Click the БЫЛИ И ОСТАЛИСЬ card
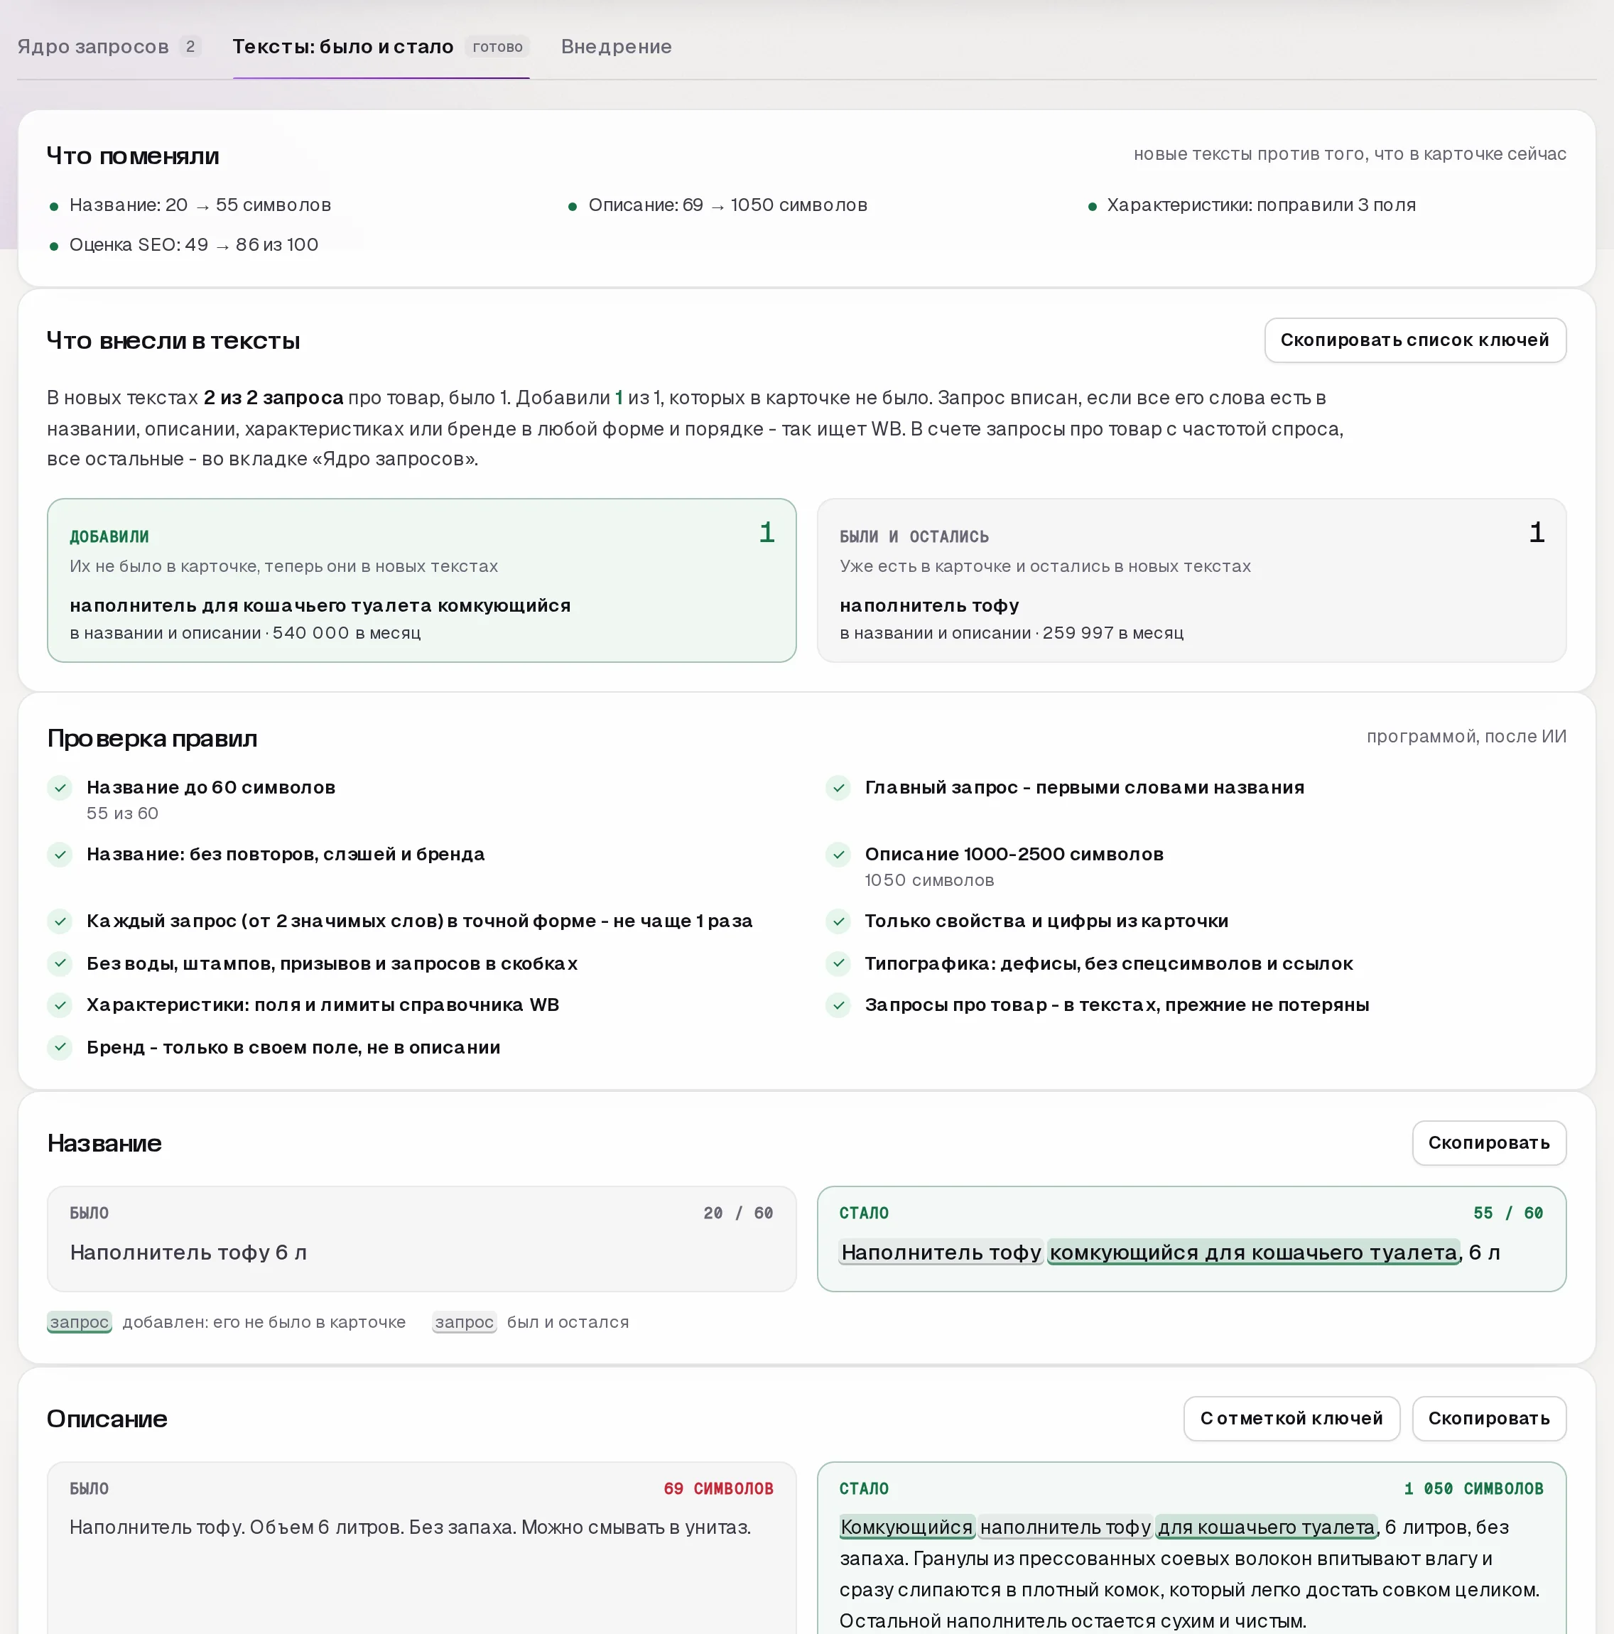The width and height of the screenshot is (1614, 1634). (x=1191, y=580)
